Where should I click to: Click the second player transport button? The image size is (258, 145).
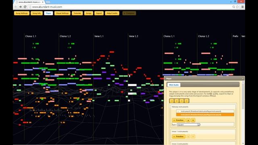coord(177,101)
